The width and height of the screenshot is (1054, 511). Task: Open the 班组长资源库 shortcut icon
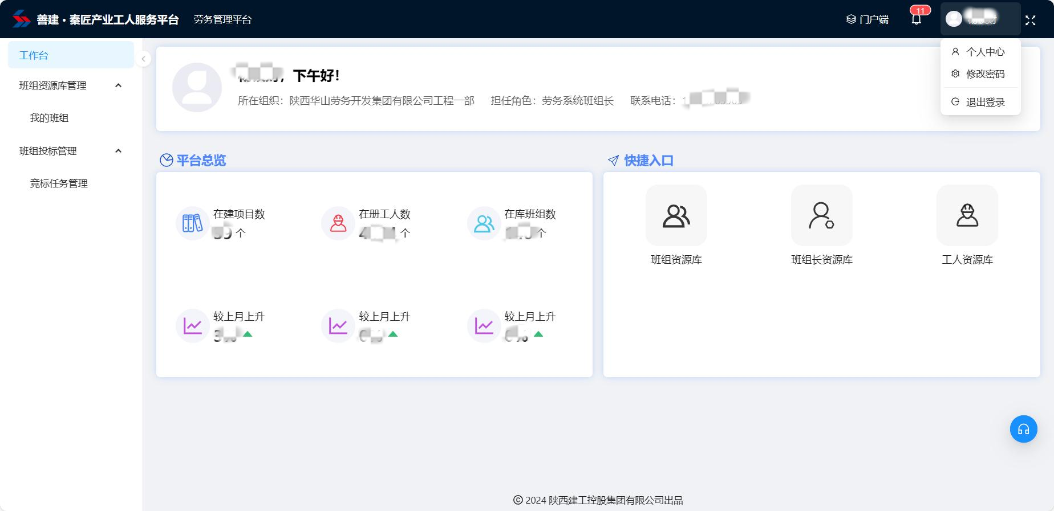pyautogui.click(x=821, y=216)
